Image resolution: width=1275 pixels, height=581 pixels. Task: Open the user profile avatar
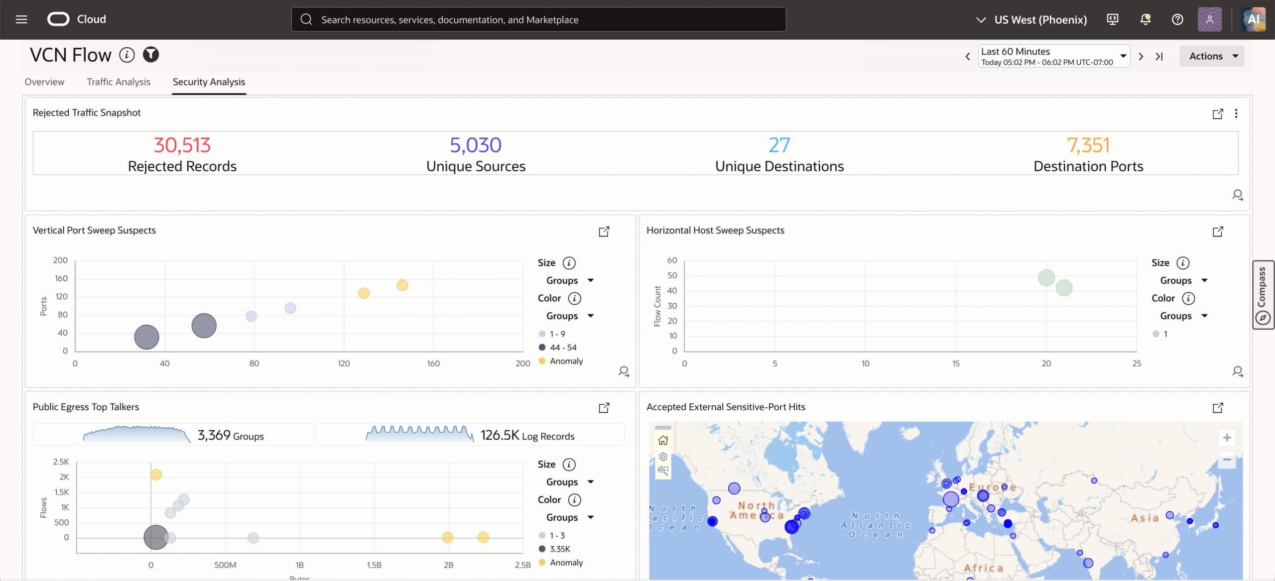click(x=1209, y=19)
